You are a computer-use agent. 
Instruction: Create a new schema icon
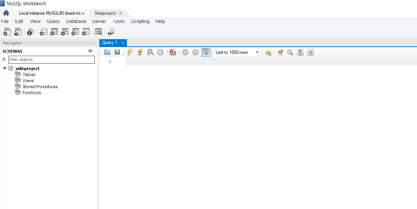pyautogui.click(x=43, y=32)
